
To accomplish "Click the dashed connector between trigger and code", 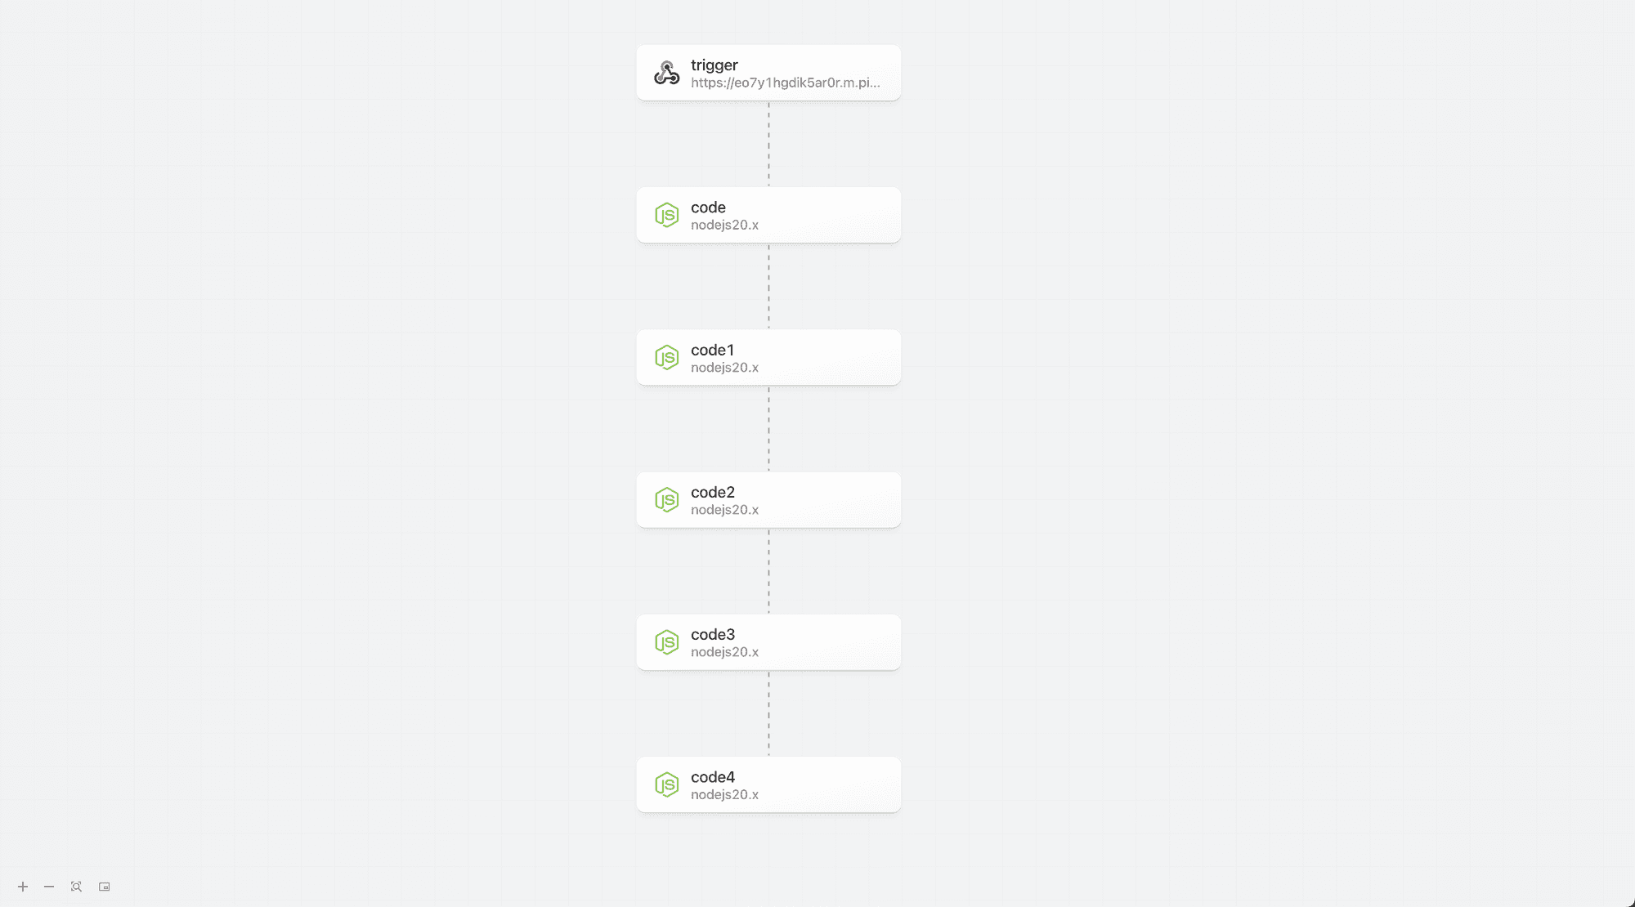I will pyautogui.click(x=768, y=144).
